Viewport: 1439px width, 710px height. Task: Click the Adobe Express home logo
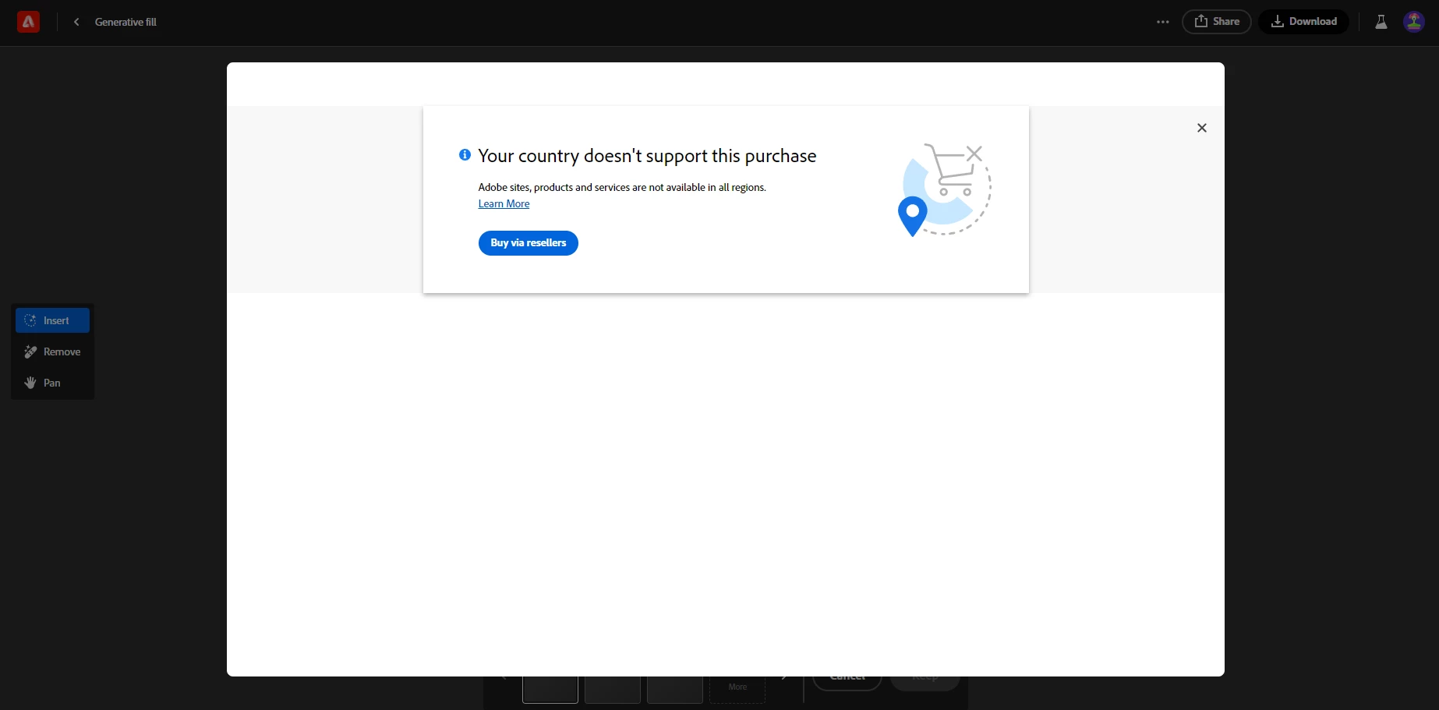click(x=28, y=22)
